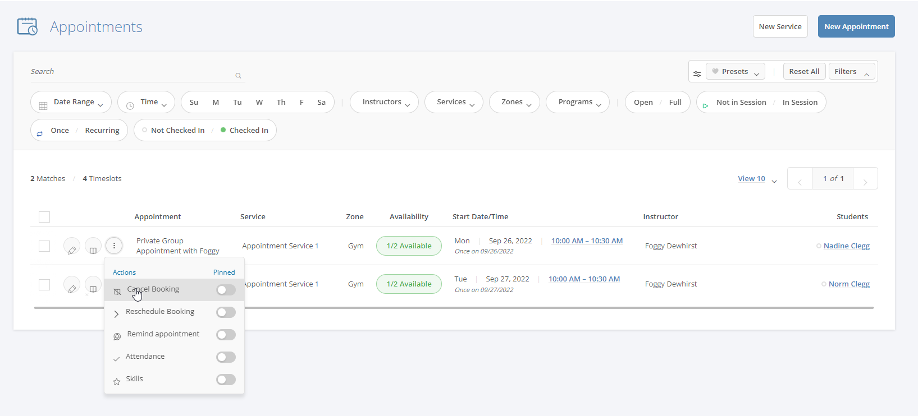Filter by In Session status

point(800,103)
